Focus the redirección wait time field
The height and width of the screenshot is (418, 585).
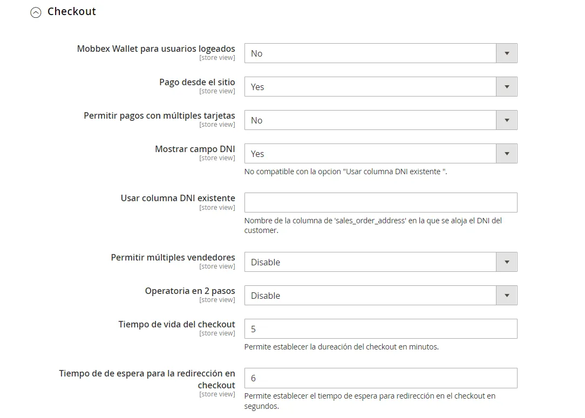click(x=380, y=378)
